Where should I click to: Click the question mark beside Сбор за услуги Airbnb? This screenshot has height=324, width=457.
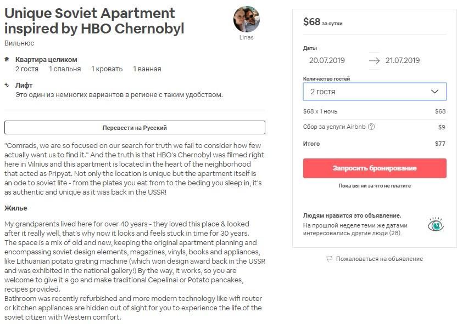(x=371, y=127)
